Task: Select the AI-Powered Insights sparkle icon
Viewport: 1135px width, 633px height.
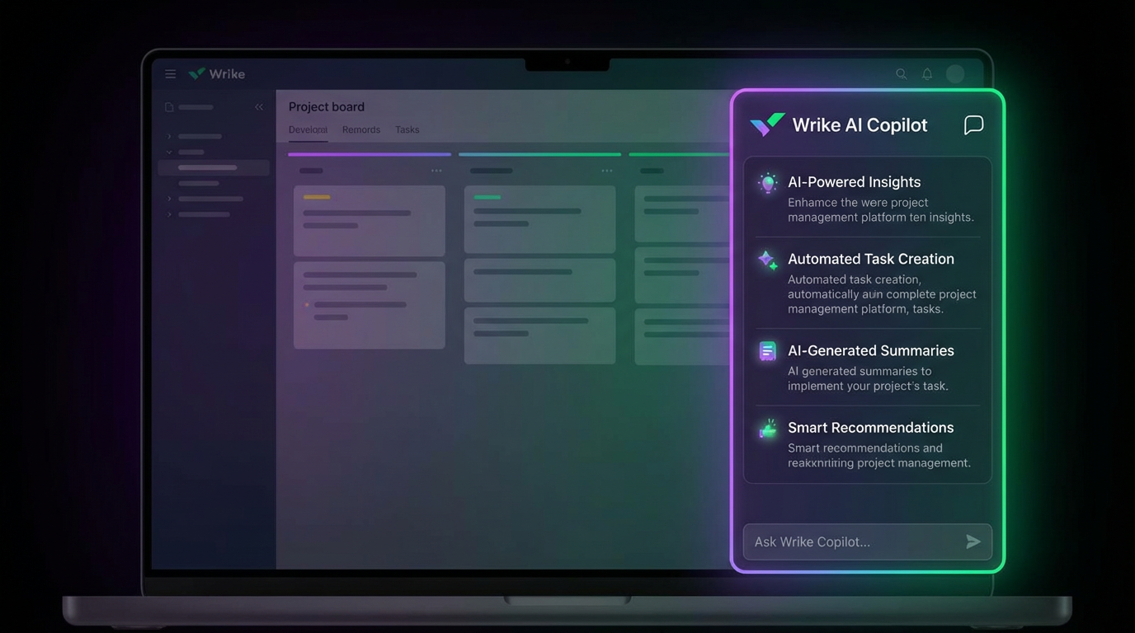Action: (767, 182)
